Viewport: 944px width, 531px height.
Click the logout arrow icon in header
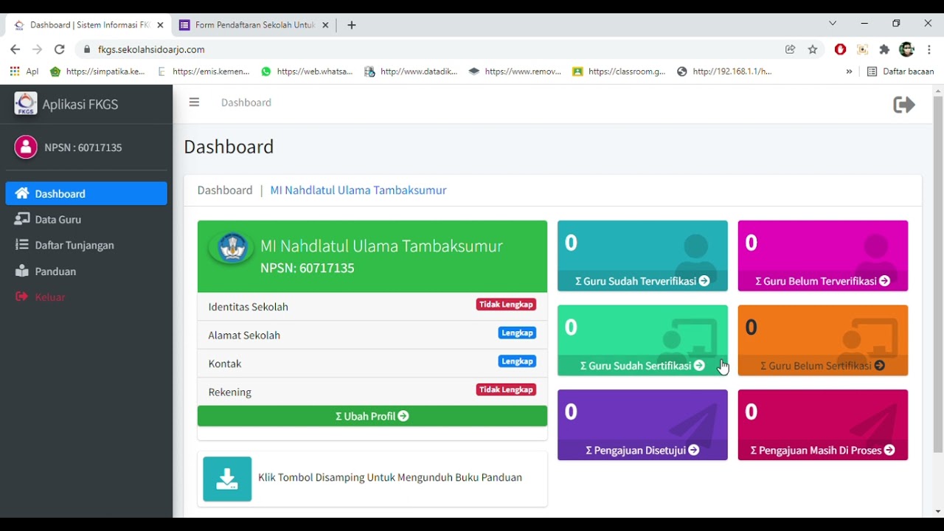tap(904, 105)
